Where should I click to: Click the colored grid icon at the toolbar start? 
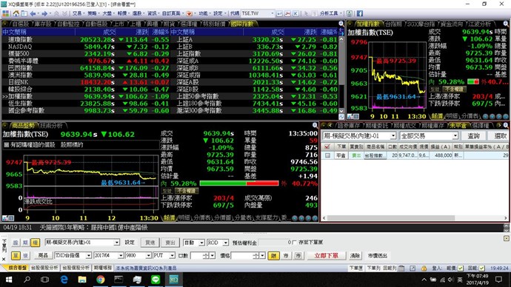(x=5, y=13)
